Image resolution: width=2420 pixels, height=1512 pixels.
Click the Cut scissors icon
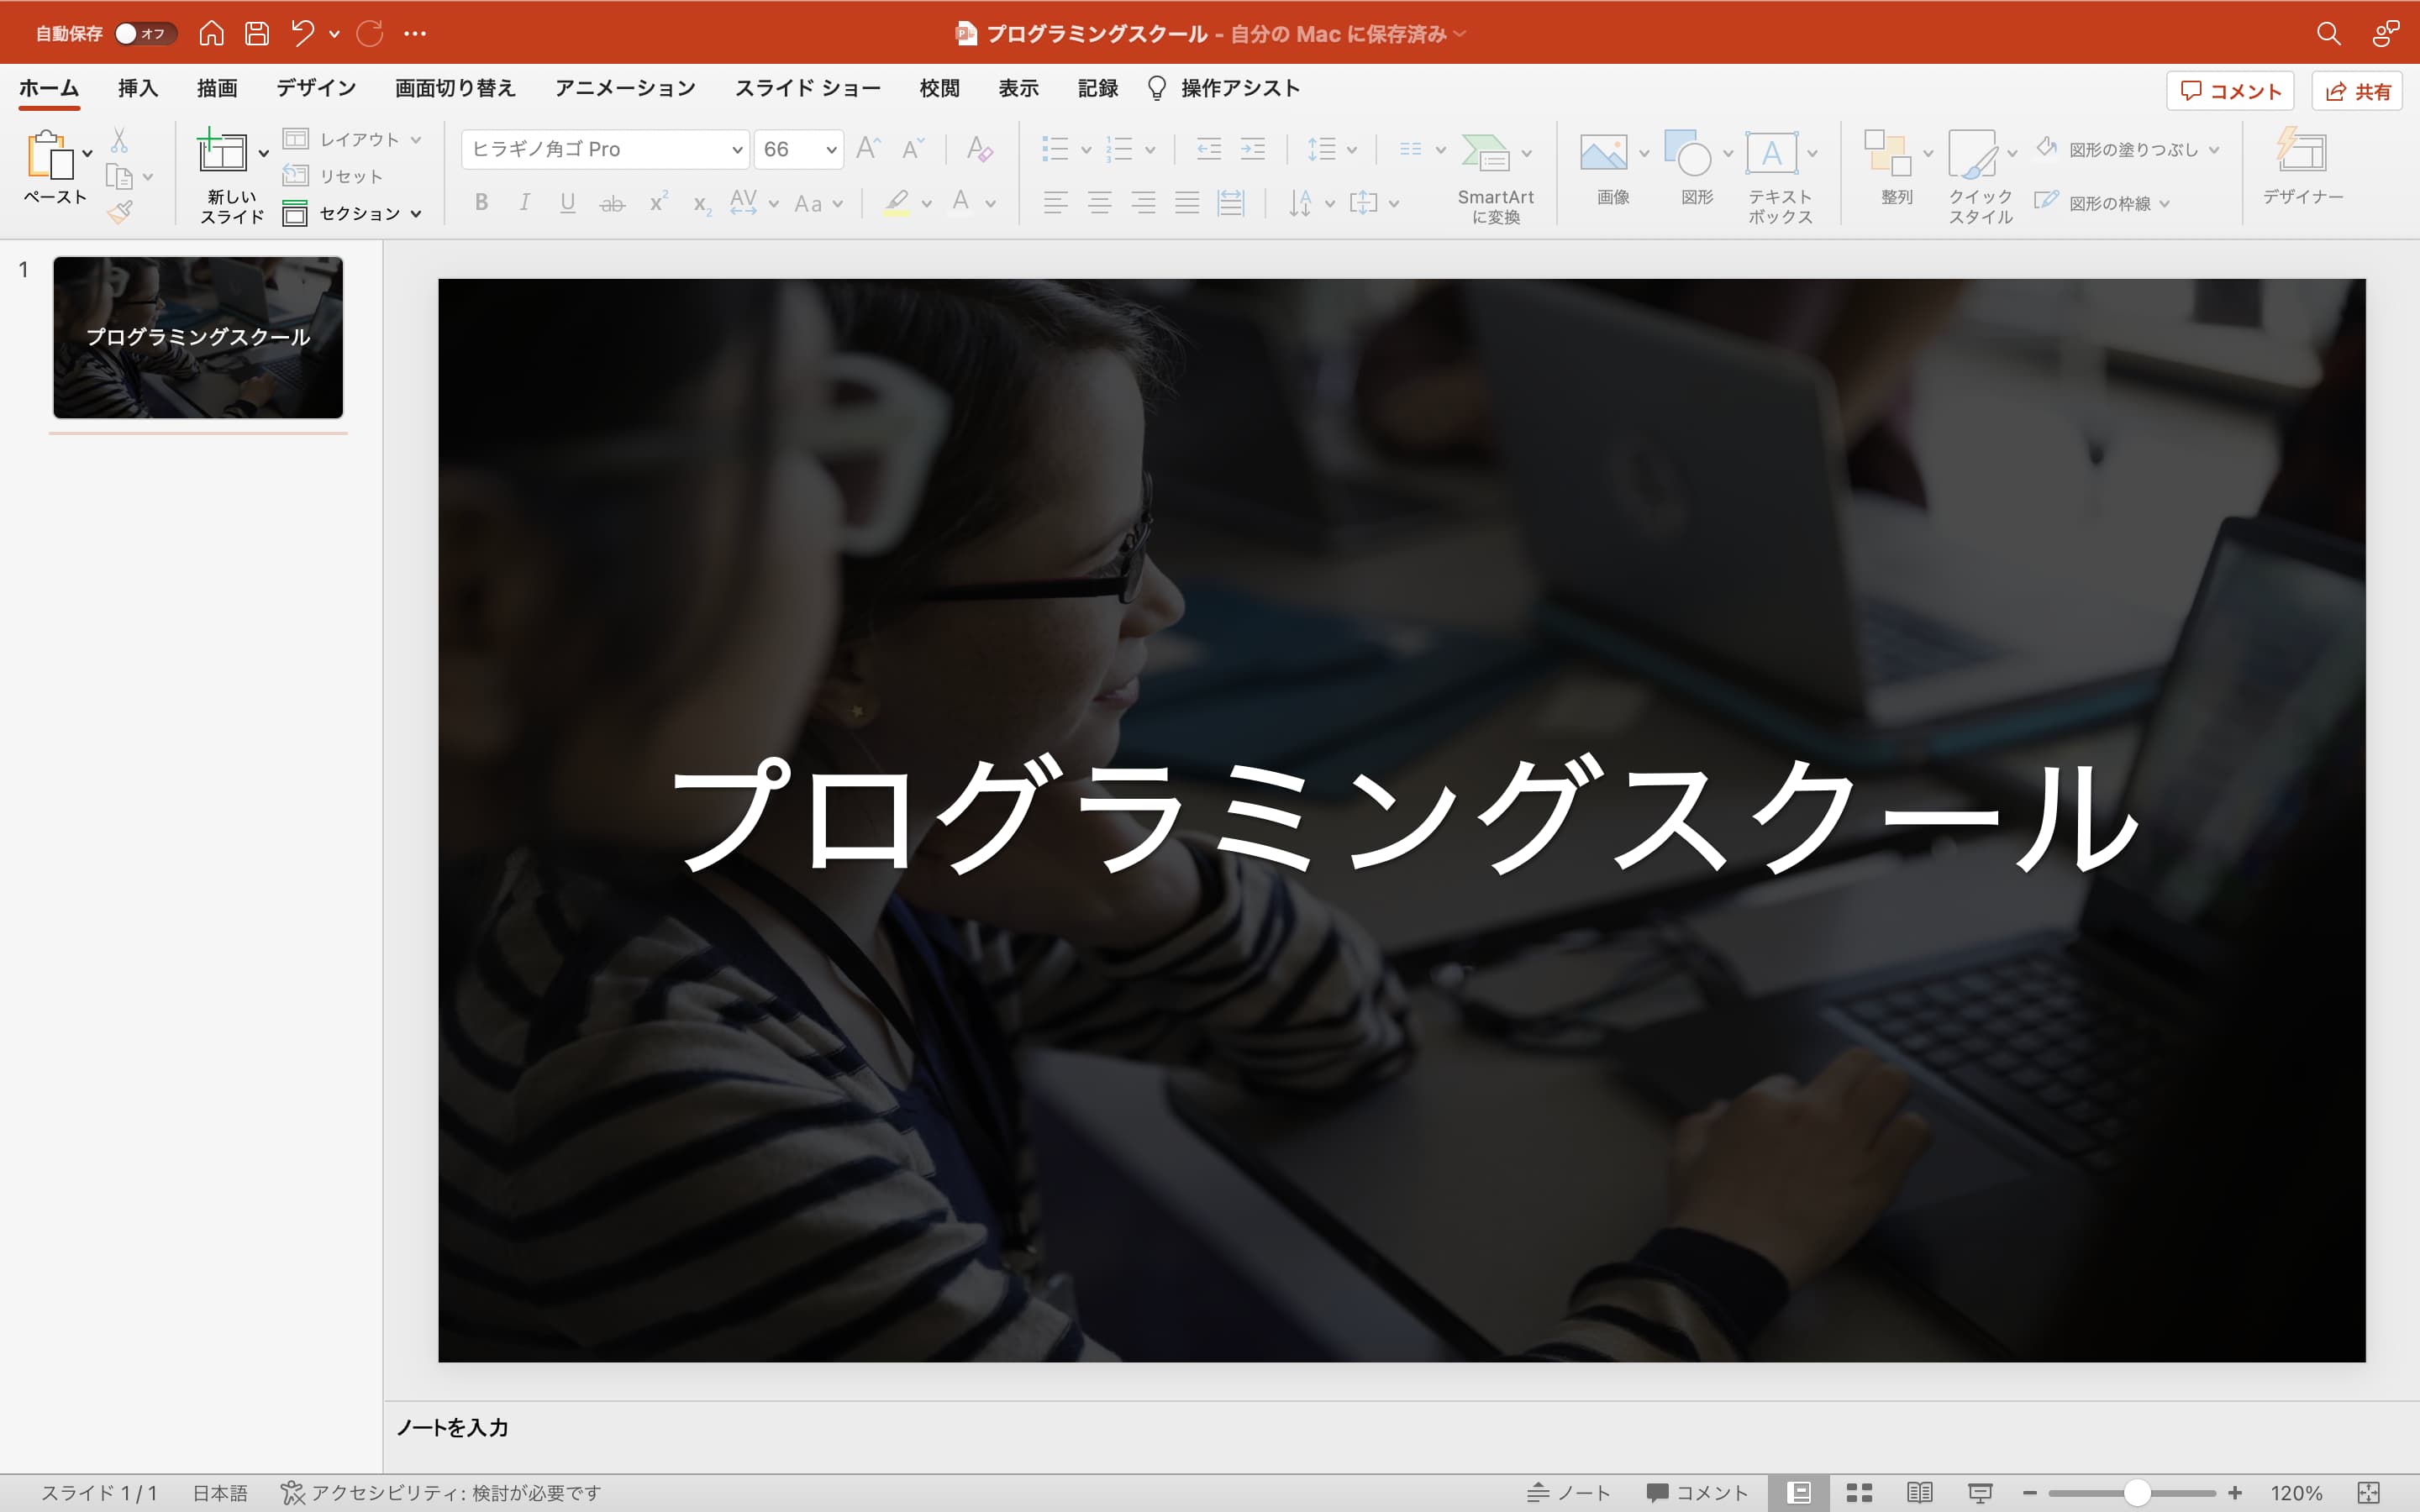point(119,139)
